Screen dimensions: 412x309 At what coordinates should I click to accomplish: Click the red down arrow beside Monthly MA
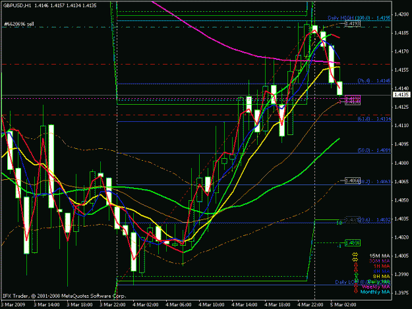tap(356, 291)
